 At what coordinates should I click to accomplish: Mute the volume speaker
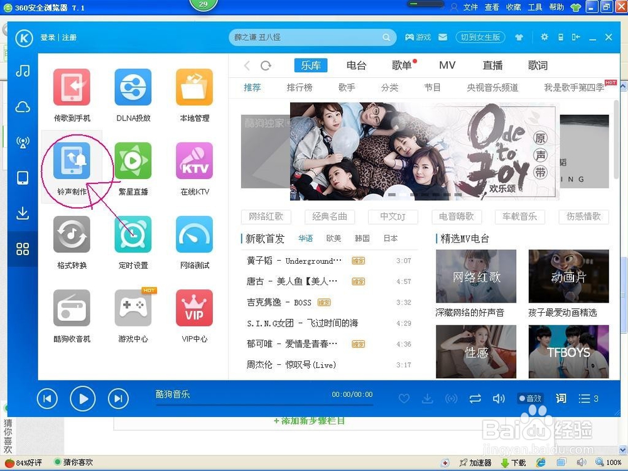499,399
